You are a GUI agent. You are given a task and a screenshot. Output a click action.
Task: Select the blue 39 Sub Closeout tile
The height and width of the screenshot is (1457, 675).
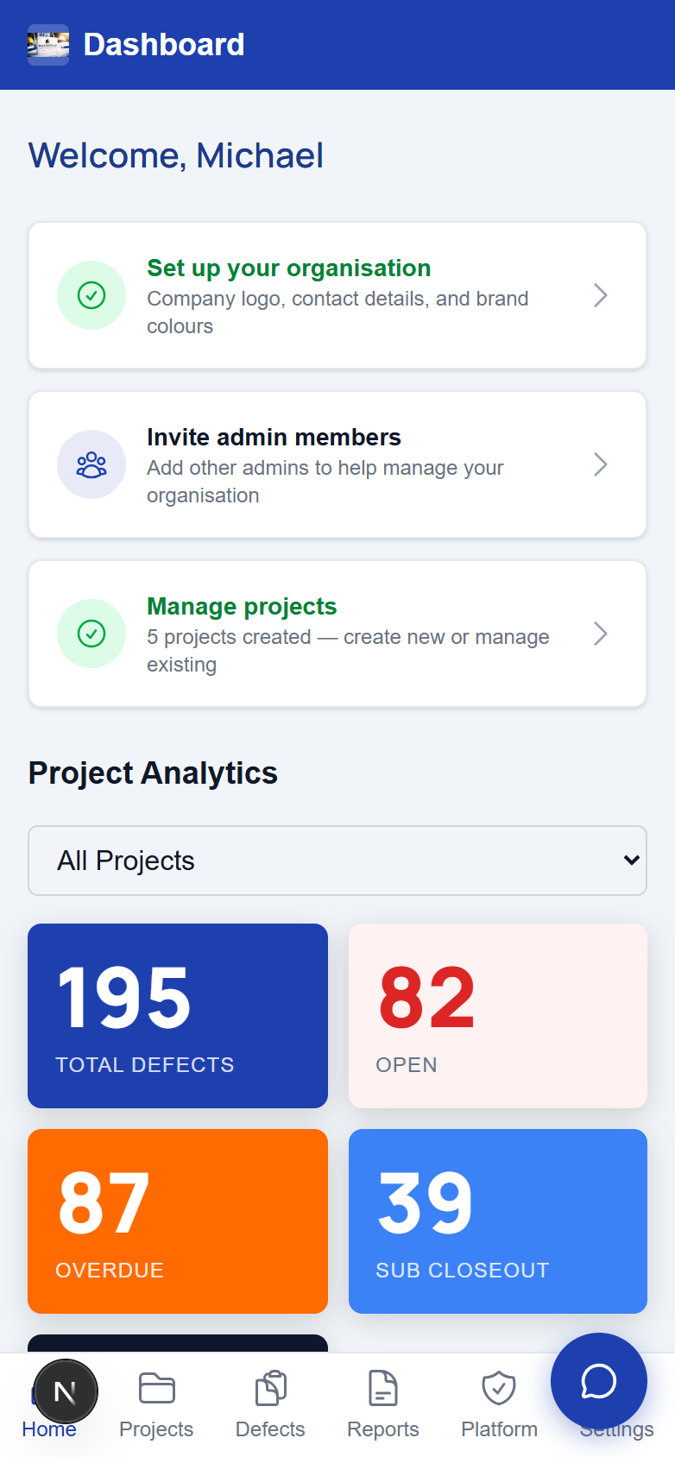[498, 1221]
